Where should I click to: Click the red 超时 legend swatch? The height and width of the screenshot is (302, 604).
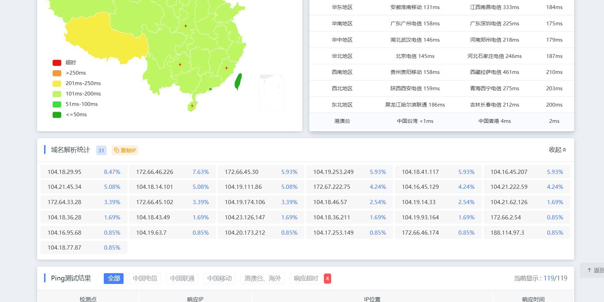click(57, 63)
